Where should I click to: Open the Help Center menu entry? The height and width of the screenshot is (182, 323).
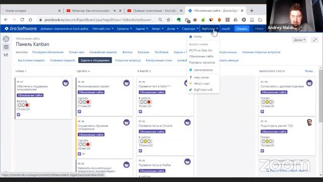pyautogui.click(x=201, y=77)
